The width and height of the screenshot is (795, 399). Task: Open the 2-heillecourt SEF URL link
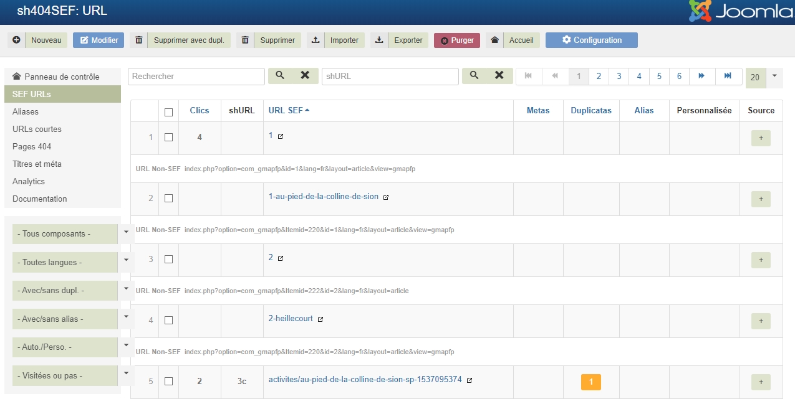(291, 318)
